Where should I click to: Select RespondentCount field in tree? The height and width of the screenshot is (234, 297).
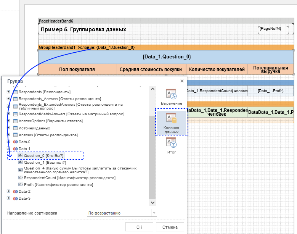coord(69,178)
